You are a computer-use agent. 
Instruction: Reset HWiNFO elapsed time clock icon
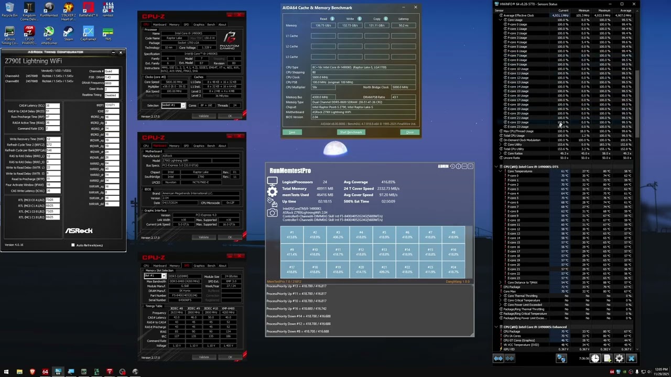596,358
